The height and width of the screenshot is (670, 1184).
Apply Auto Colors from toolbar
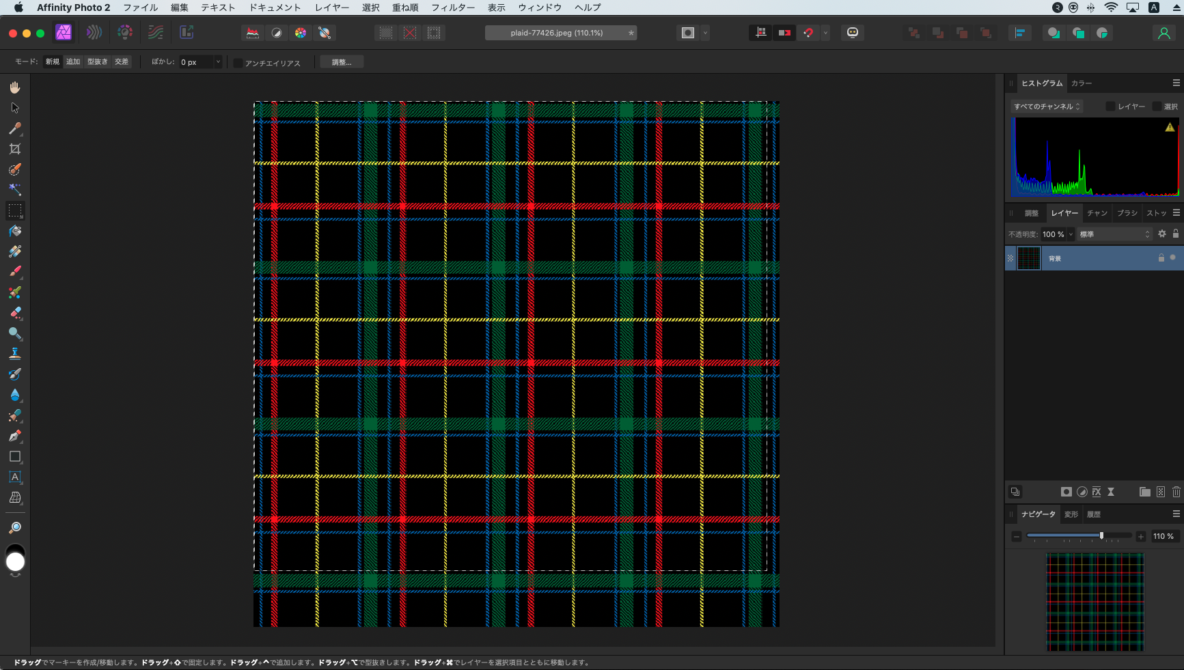[x=301, y=33]
